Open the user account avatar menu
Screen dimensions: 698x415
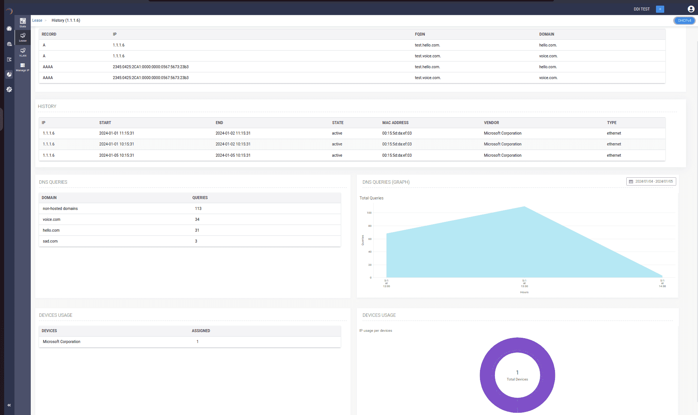691,9
